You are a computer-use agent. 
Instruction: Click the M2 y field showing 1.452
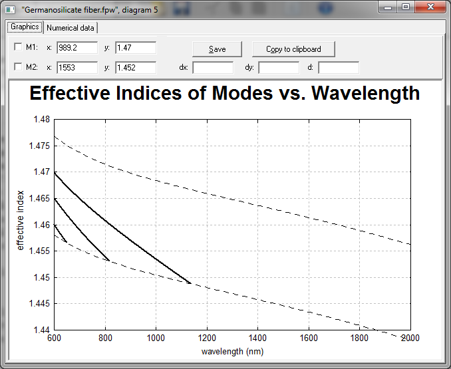point(136,68)
